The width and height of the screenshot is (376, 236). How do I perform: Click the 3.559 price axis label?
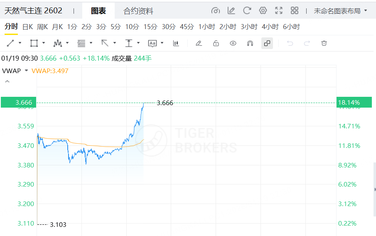tap(26, 126)
